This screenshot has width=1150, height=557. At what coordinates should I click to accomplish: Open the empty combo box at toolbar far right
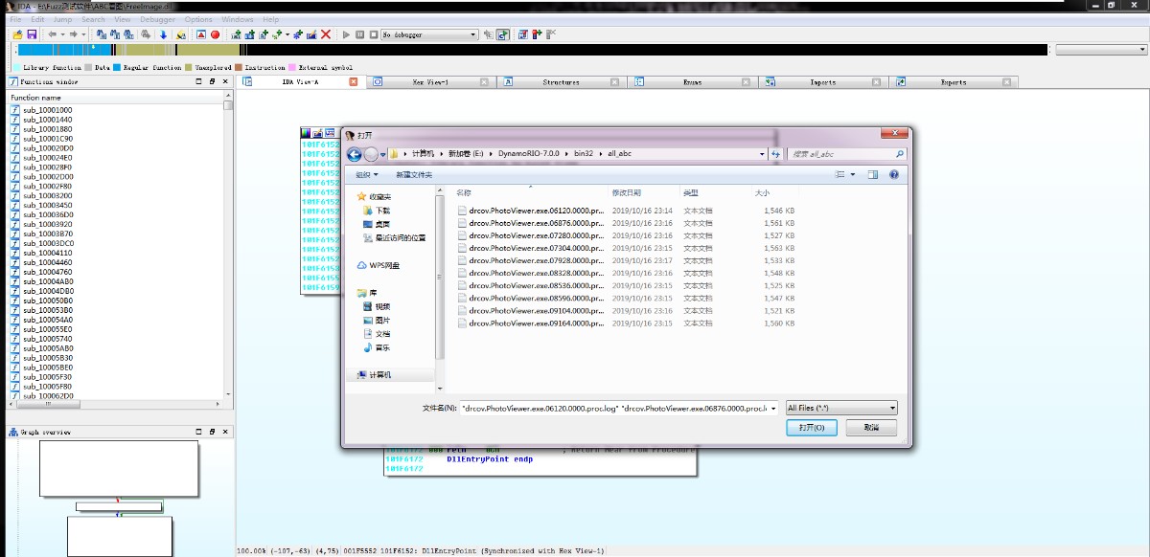[1100, 49]
